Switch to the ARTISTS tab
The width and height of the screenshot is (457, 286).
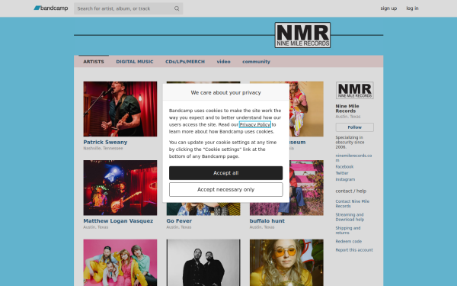[94, 62]
